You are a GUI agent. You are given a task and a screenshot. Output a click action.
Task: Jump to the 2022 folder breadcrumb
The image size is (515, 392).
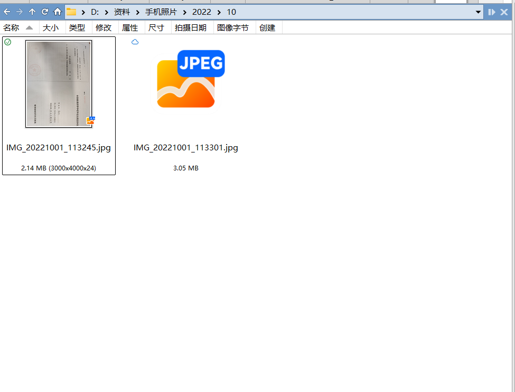pos(201,12)
